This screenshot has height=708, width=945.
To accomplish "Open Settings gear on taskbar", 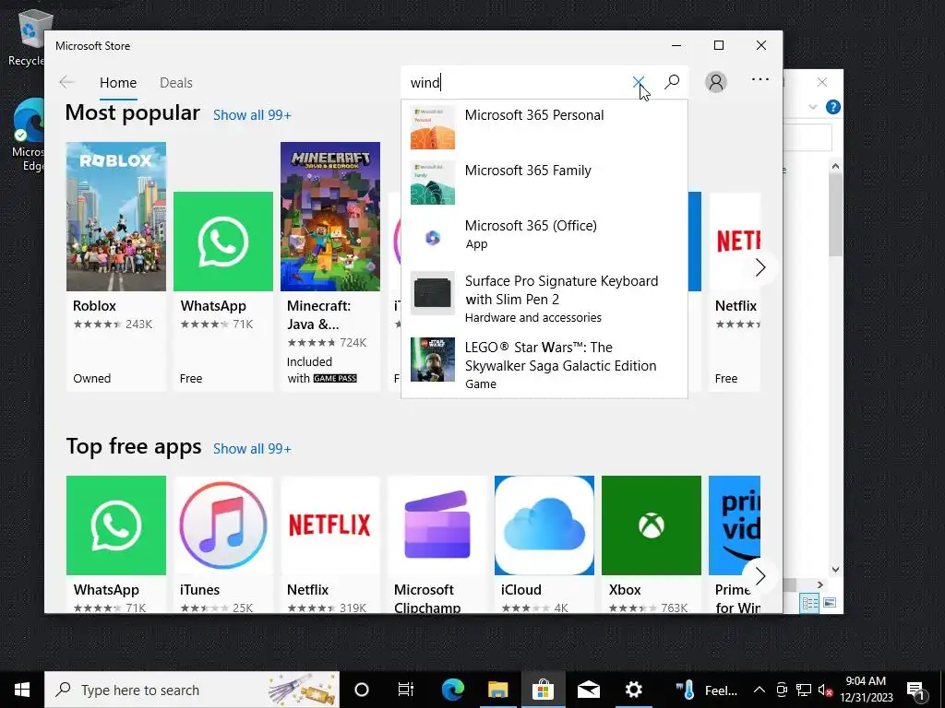I will coord(633,690).
